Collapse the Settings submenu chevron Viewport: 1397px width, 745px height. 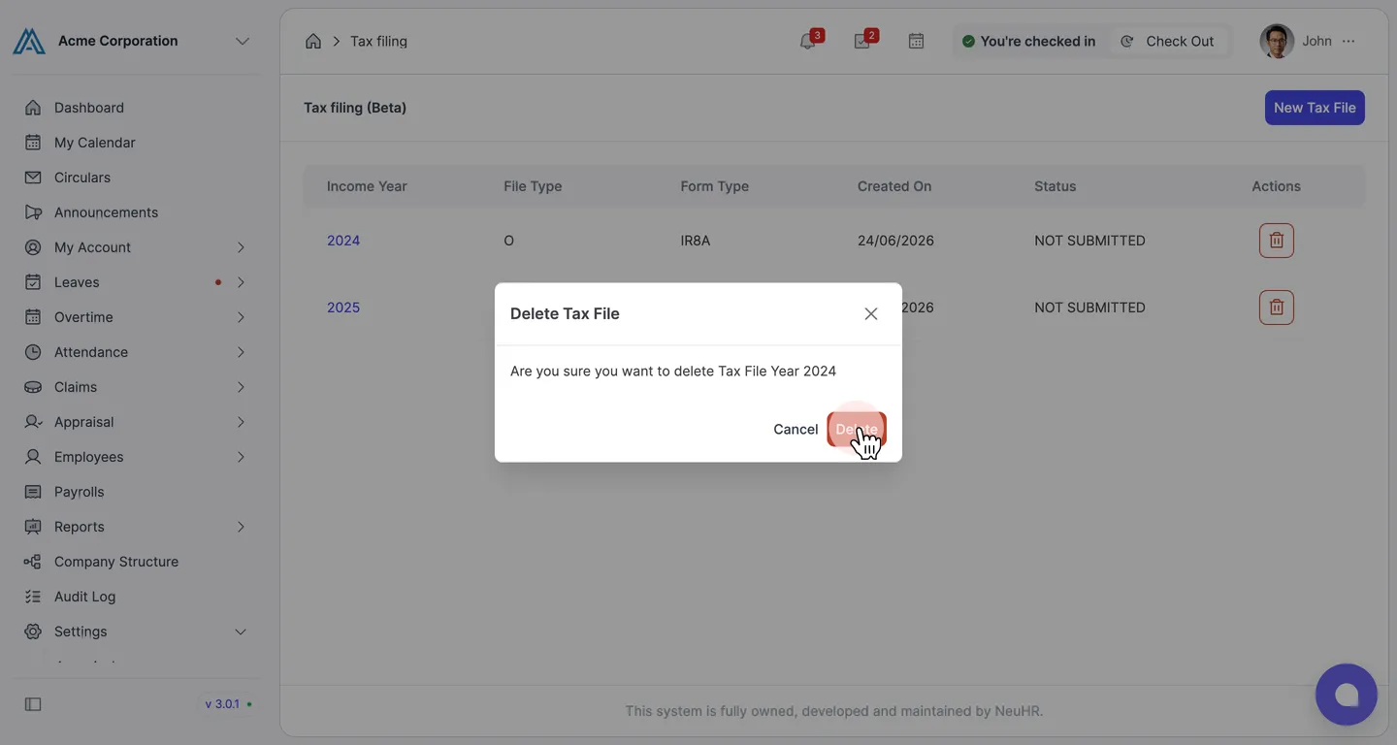(241, 632)
